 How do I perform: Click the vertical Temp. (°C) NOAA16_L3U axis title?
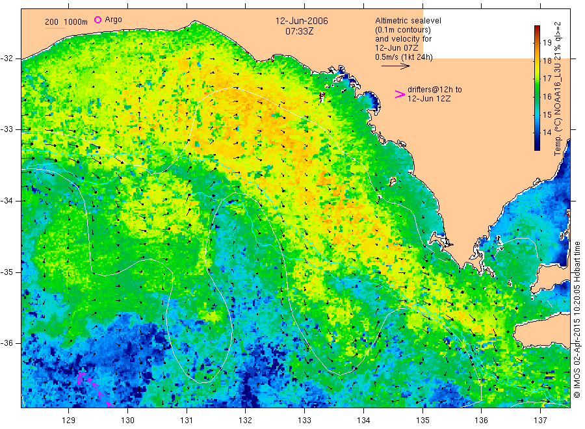coord(558,88)
